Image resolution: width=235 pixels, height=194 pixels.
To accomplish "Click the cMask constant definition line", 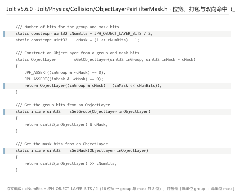I will [x=77, y=40].
